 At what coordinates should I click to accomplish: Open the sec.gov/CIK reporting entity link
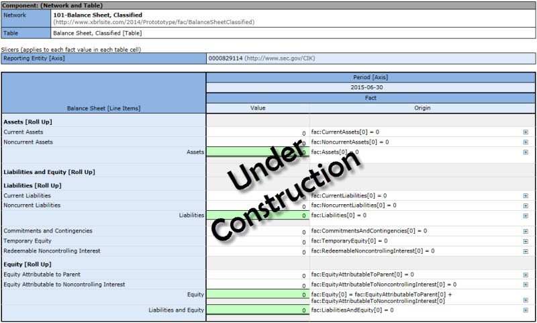coord(280,58)
